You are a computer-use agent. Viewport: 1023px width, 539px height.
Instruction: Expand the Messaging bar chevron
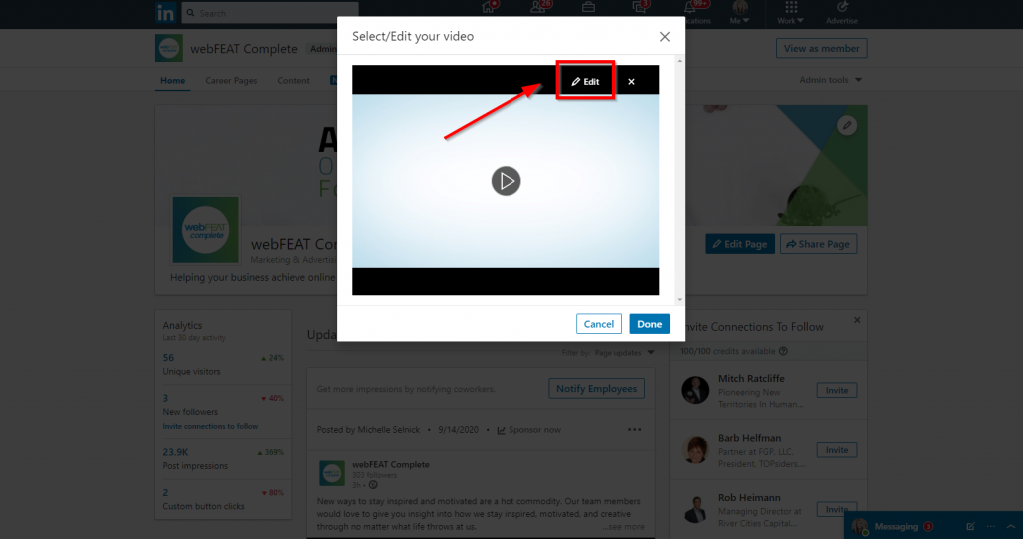coord(1011,527)
